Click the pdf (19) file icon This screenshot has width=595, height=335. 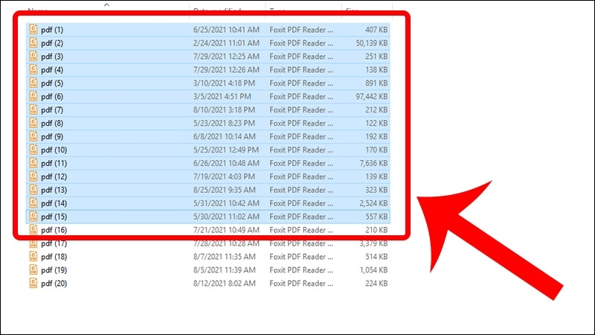(33, 269)
